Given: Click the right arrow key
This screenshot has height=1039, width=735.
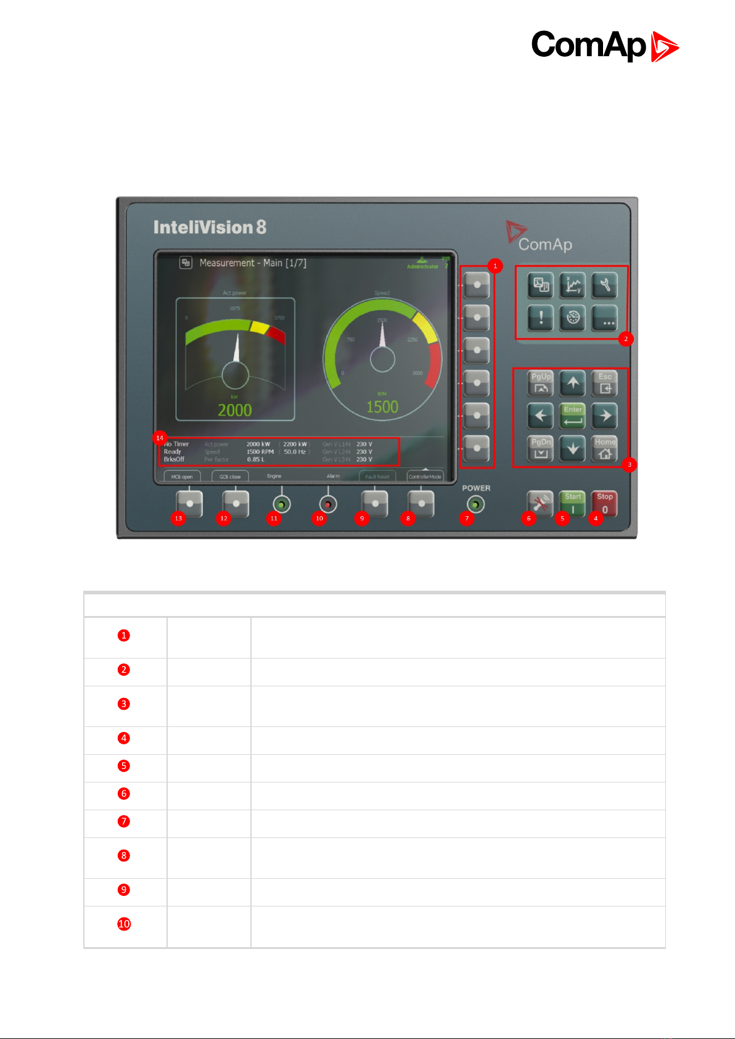Looking at the screenshot, I should click(605, 416).
